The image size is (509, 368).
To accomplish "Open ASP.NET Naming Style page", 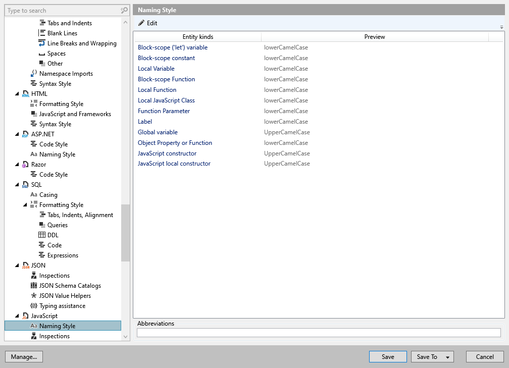I will pos(57,154).
